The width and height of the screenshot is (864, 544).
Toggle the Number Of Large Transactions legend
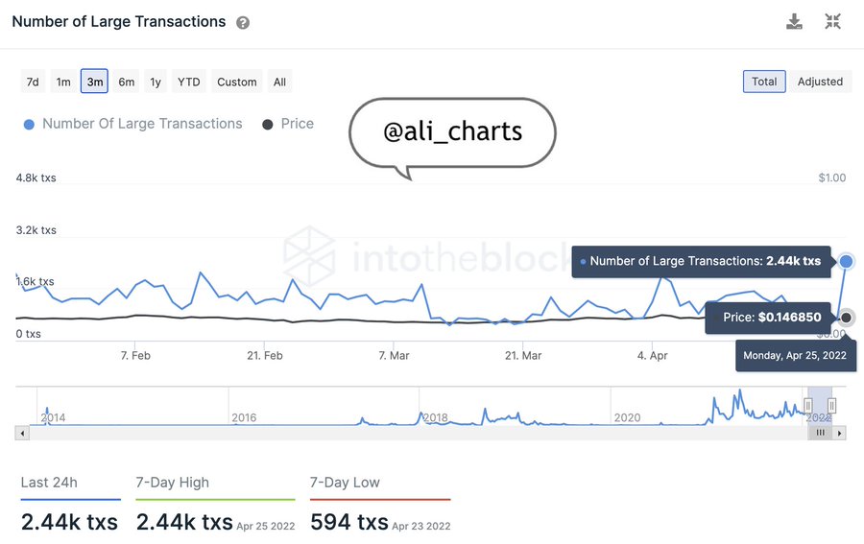(x=132, y=124)
